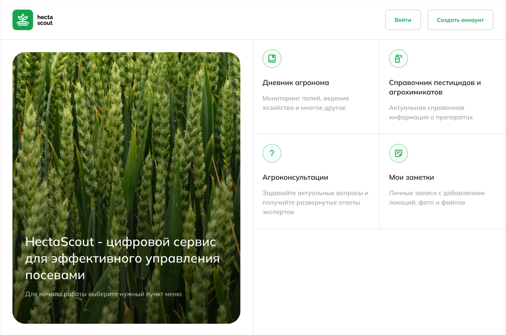The height and width of the screenshot is (335, 506).
Task: Click the question mark Агроконсультации icon
Action: point(272,153)
